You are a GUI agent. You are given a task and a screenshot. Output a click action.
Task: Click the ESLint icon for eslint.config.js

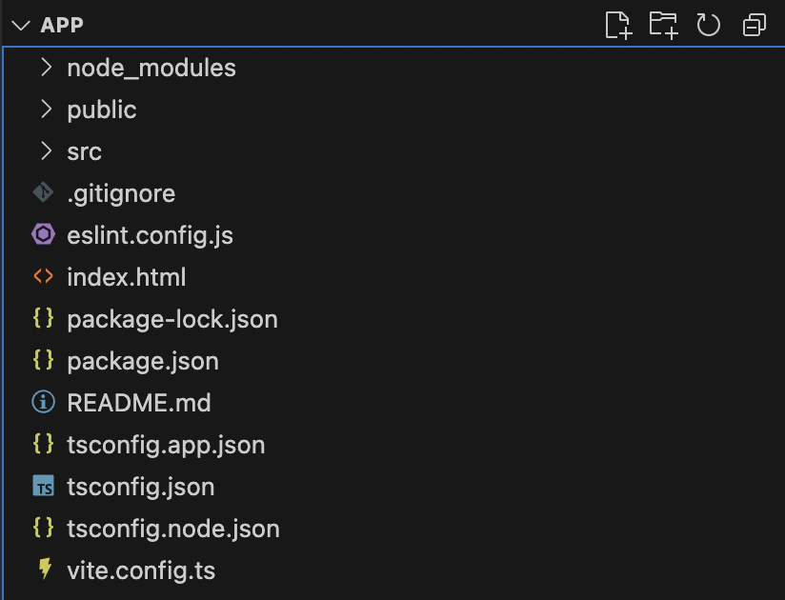coord(43,235)
